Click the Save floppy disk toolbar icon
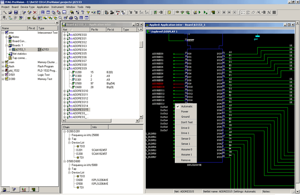The height and width of the screenshot is (195, 300). point(16,12)
